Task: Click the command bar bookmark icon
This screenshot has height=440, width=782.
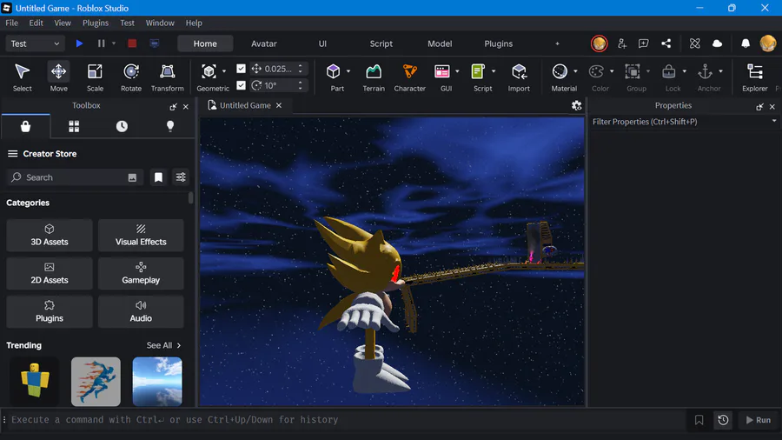Action: [699, 420]
